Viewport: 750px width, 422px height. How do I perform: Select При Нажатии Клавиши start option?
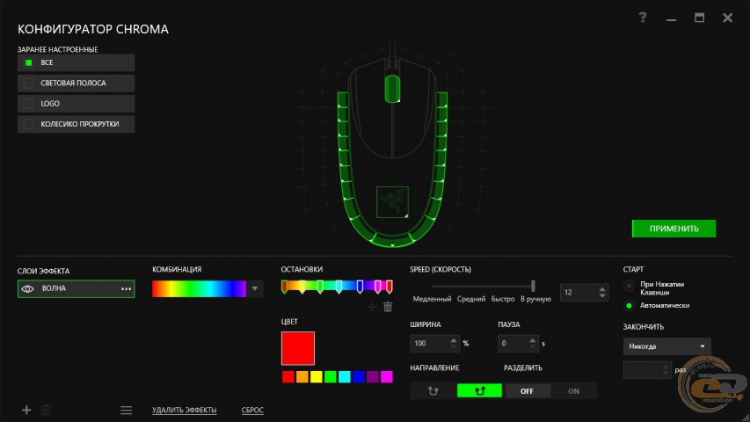coord(629,286)
